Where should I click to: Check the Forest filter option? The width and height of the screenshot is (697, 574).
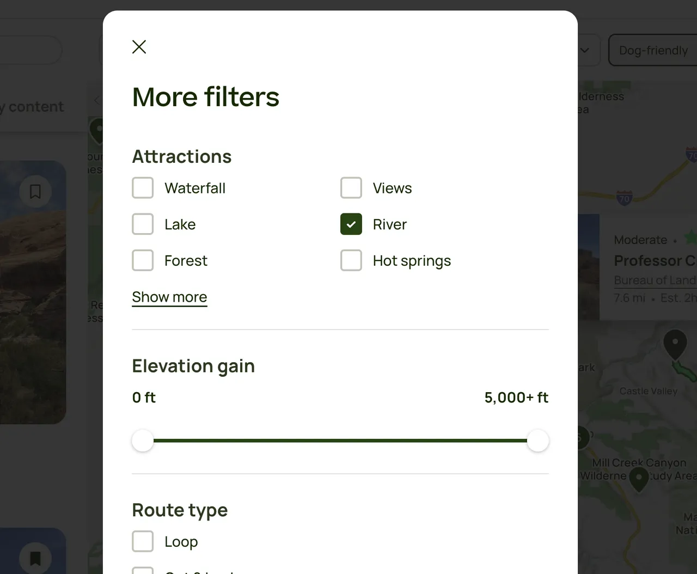pyautogui.click(x=143, y=260)
